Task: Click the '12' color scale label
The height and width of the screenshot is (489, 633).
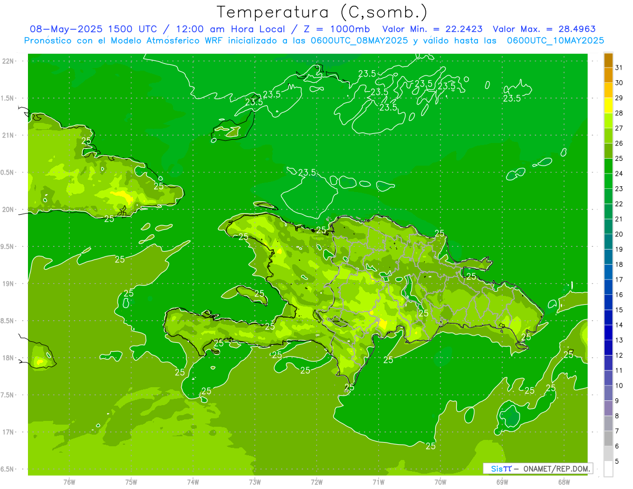Action: click(619, 355)
